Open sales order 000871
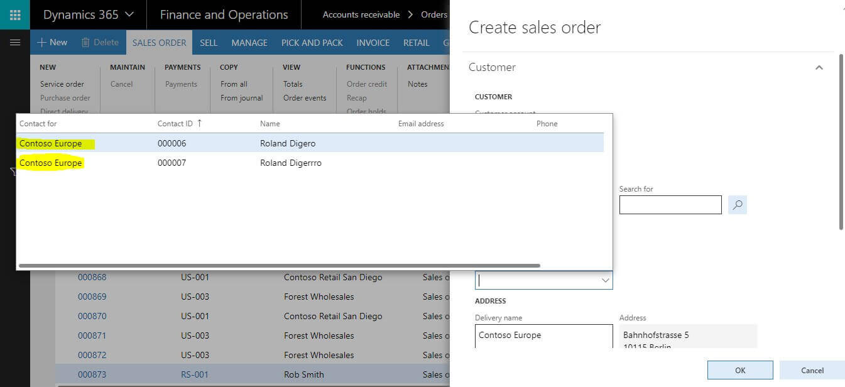The height and width of the screenshot is (387, 845). 92,335
